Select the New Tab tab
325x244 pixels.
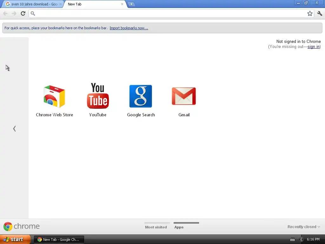[94, 4]
